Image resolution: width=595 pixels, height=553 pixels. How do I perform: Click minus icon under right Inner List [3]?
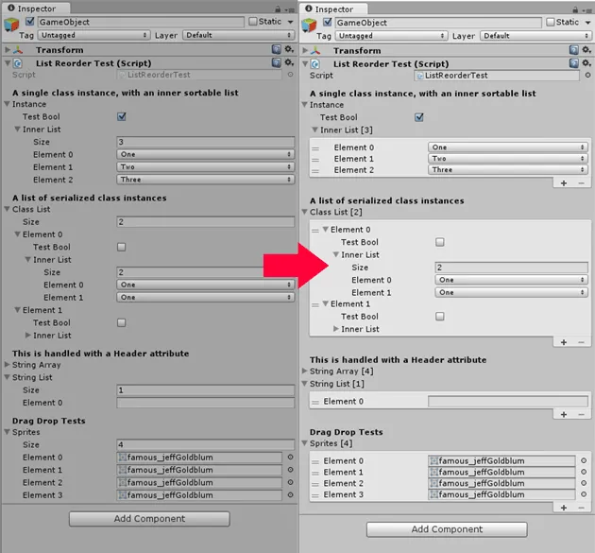pyautogui.click(x=582, y=183)
